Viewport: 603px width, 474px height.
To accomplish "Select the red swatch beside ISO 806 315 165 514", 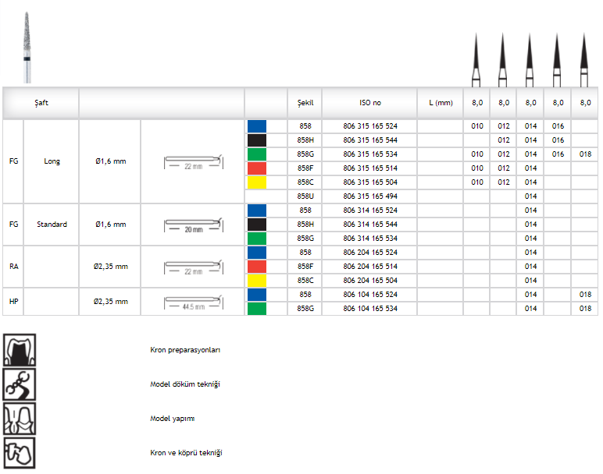I will [256, 168].
